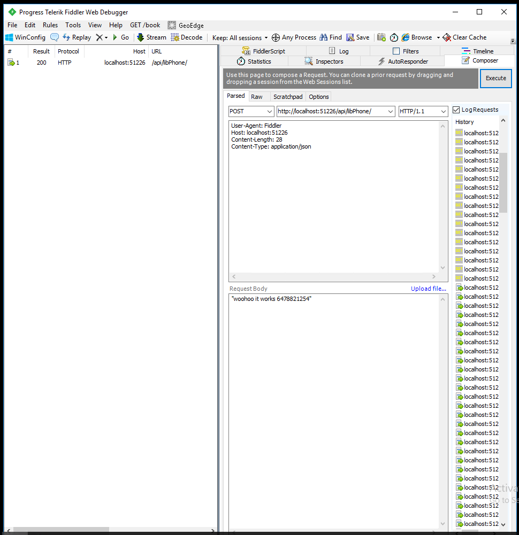The width and height of the screenshot is (519, 535).
Task: Open the Timeline tab
Action: click(x=477, y=51)
